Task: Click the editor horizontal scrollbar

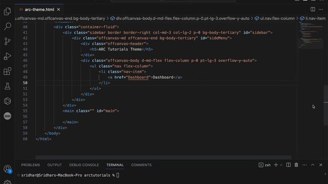Action: pos(163,157)
